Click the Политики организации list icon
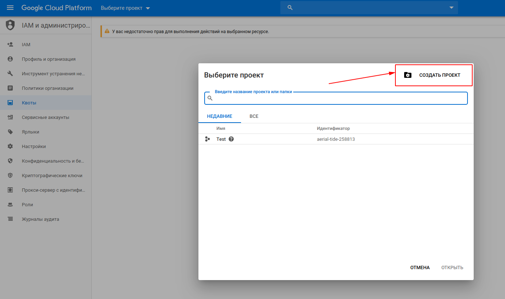The image size is (505, 299). tap(10, 88)
